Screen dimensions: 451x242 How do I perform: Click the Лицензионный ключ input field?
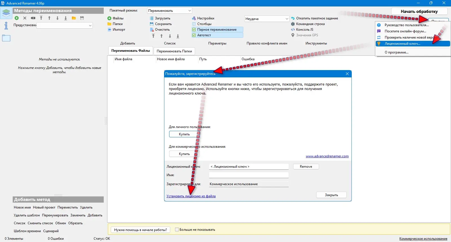249,167
